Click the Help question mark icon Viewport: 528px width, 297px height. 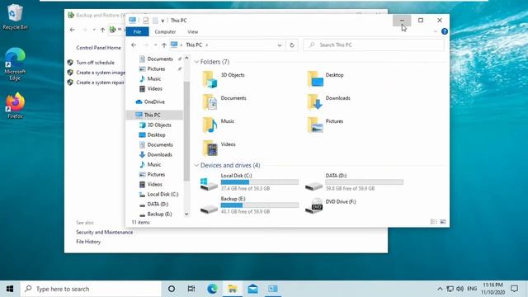(445, 31)
